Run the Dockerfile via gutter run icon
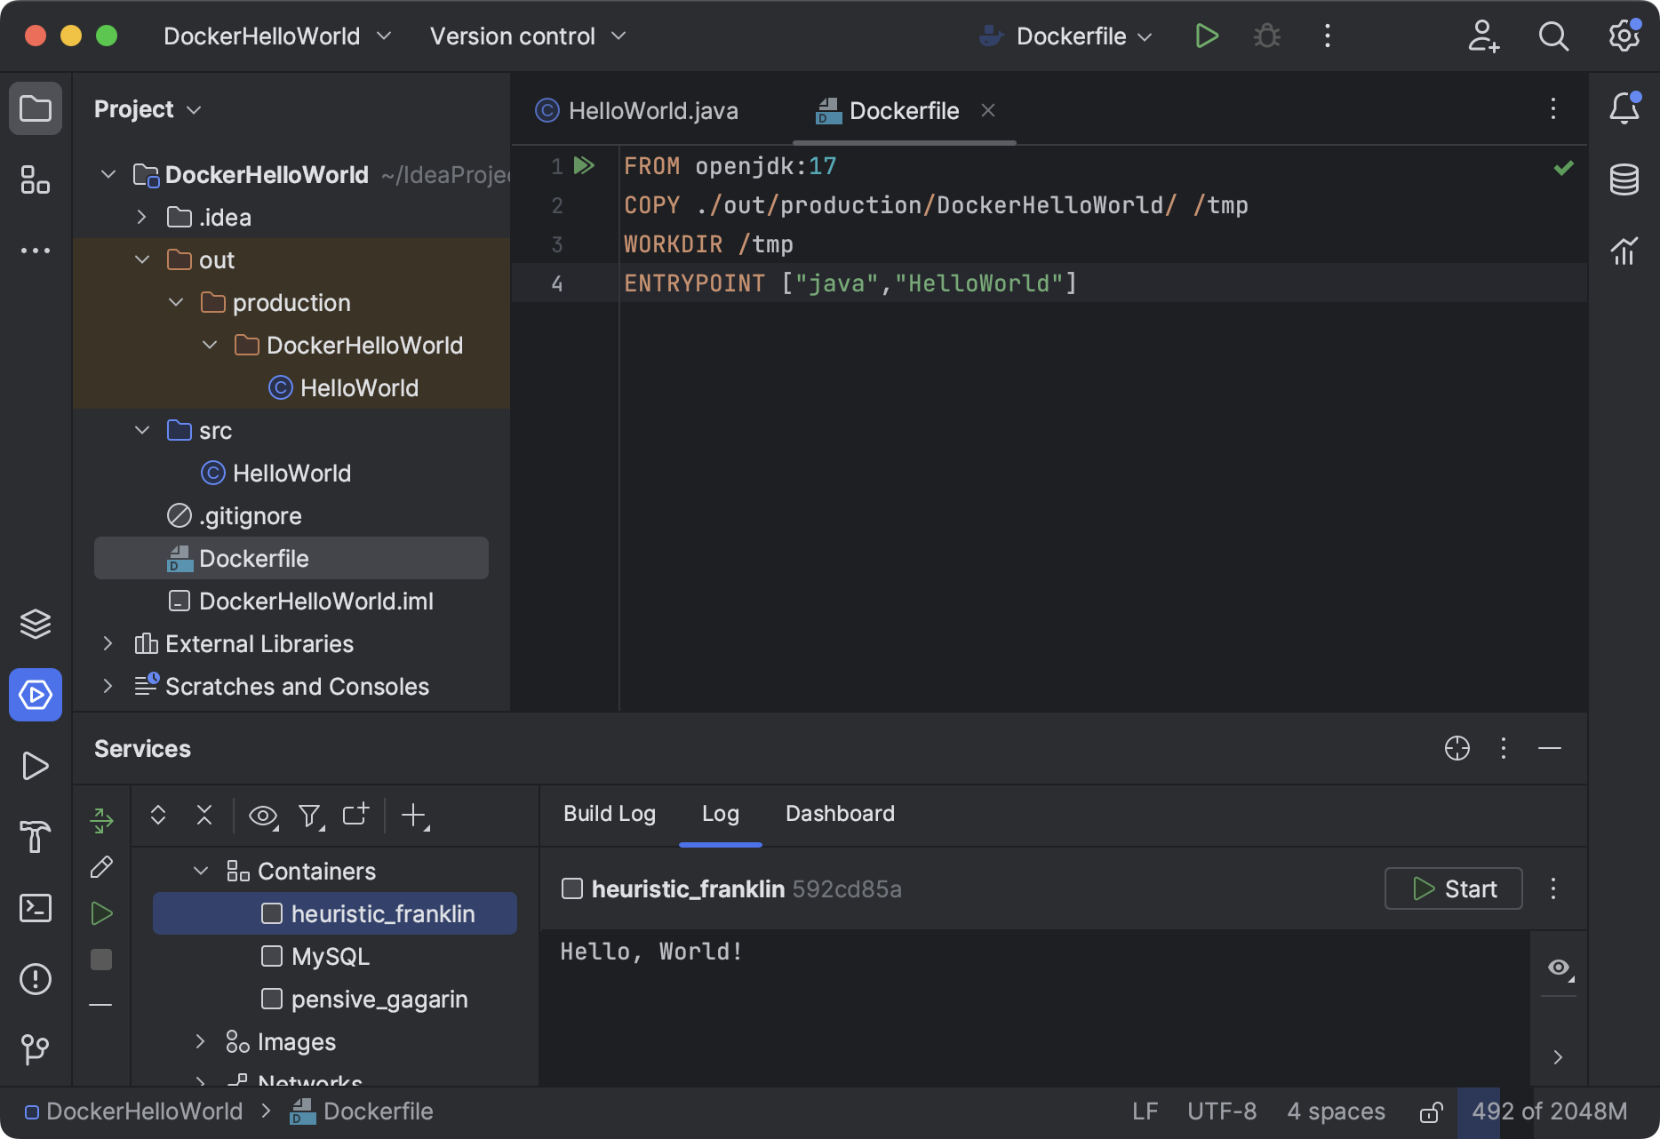The height and width of the screenshot is (1139, 1660). [x=584, y=165]
